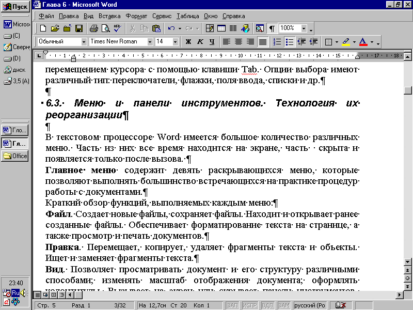
Task: Open the highlight color dropdown arrow
Action: click(x=354, y=42)
